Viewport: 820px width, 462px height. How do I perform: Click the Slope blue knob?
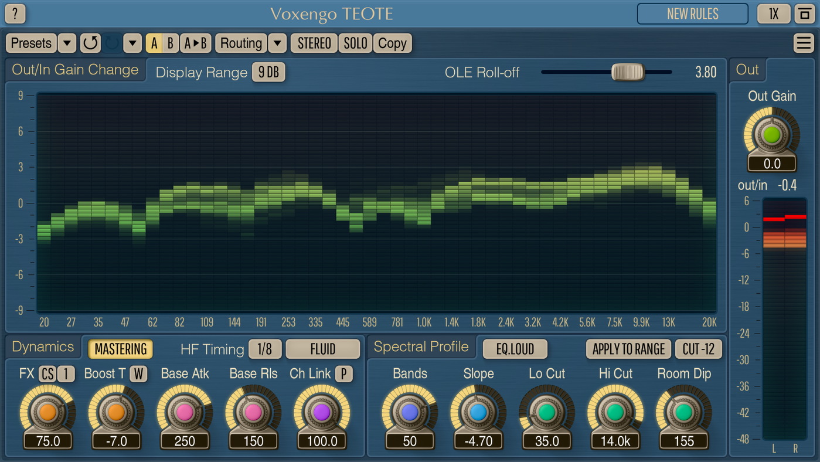pos(478,412)
